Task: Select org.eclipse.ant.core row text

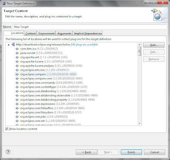Action: click(x=45, y=70)
